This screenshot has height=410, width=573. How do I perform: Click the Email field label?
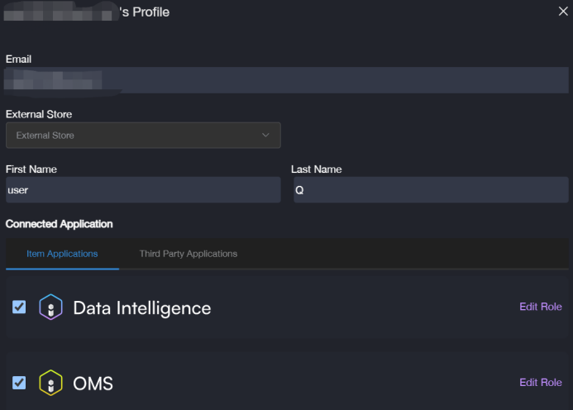tap(18, 60)
